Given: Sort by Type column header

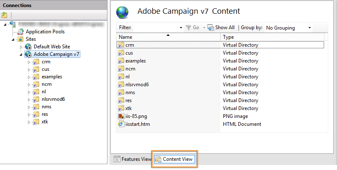Looking at the screenshot, I should point(272,37).
